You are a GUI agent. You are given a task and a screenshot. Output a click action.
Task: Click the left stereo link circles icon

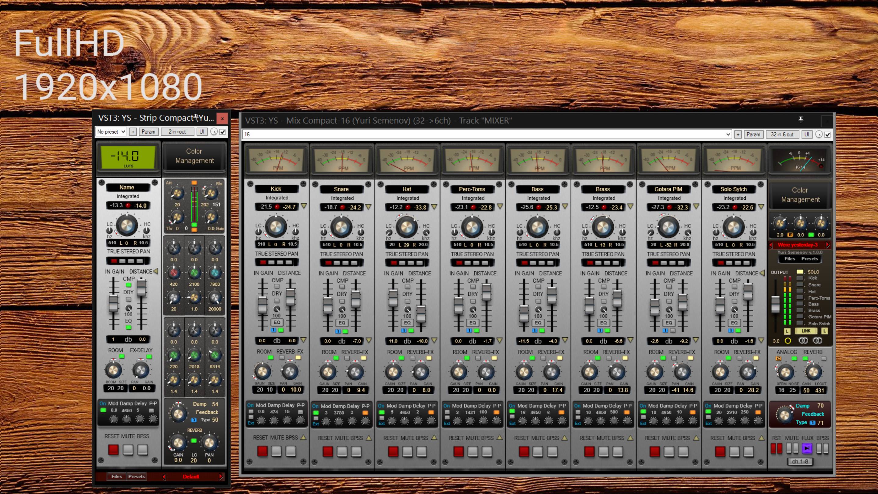[x=803, y=341]
